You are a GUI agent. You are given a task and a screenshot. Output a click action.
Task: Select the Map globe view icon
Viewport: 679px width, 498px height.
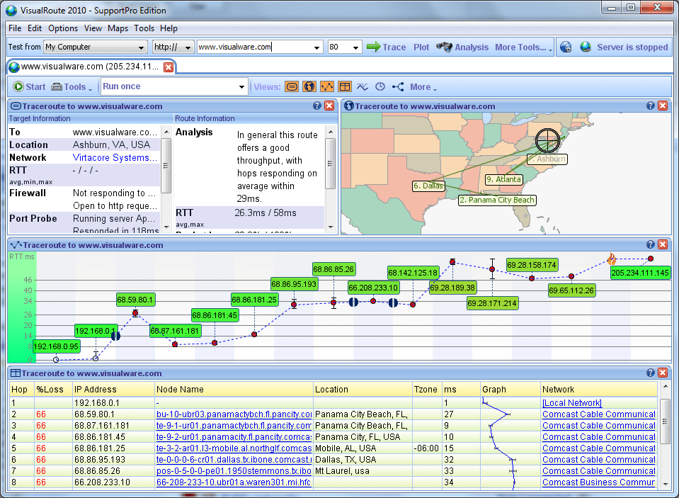(x=309, y=86)
